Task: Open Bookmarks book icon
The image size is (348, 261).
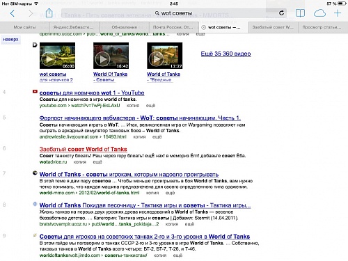Action: coord(300,13)
